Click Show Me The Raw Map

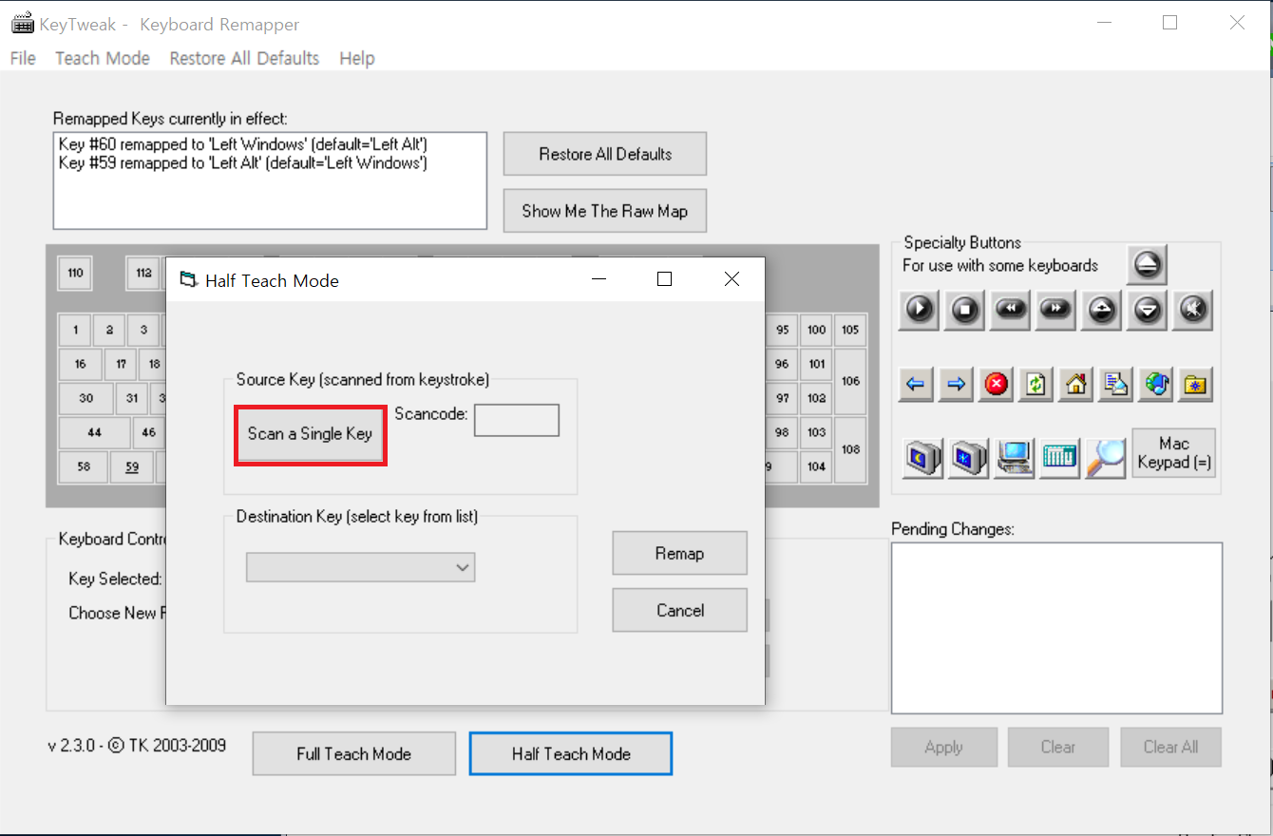point(605,211)
